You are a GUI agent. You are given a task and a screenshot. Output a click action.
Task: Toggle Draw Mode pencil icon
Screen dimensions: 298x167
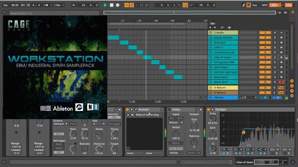tap(244, 5)
